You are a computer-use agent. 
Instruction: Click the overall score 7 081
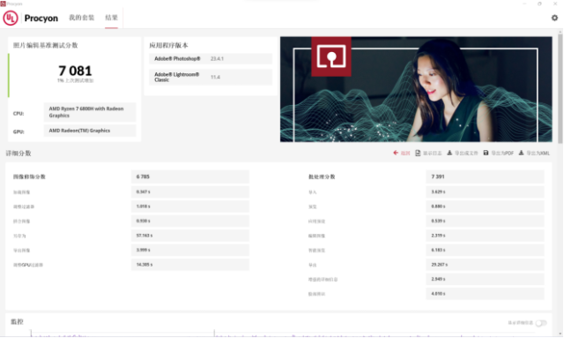75,71
